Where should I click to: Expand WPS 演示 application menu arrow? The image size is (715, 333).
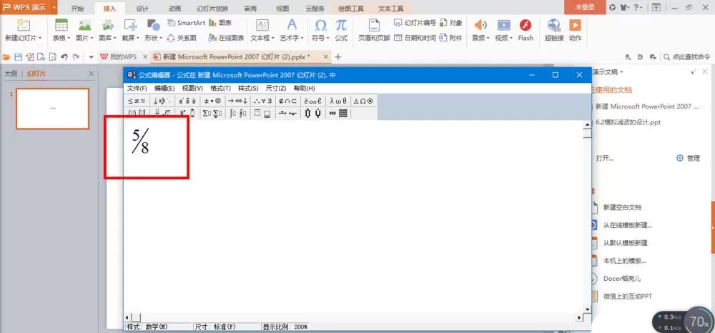pyautogui.click(x=54, y=7)
